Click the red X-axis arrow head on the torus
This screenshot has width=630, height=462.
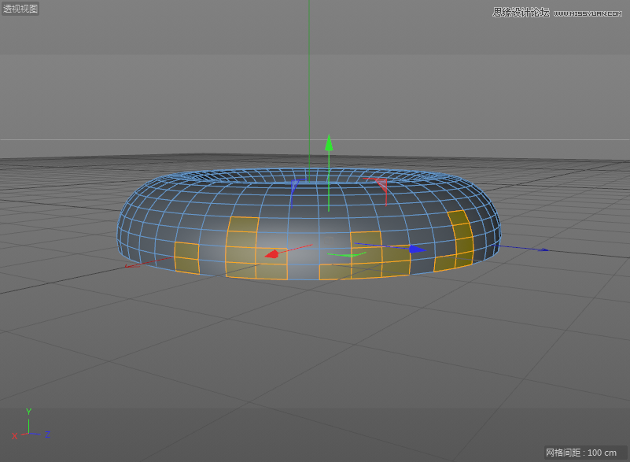271,253
